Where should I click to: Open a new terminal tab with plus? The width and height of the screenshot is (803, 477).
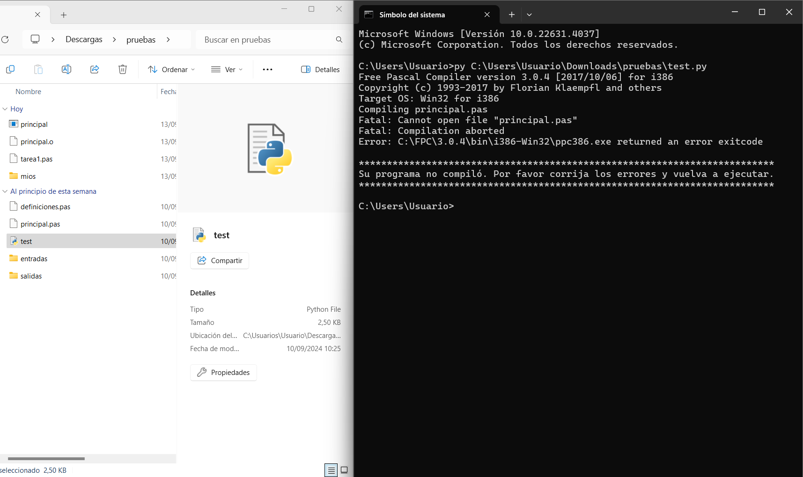point(512,15)
